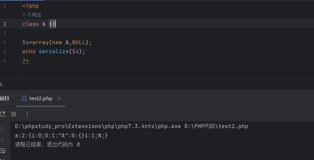Select the test2.php run tab
This screenshot has height=160, width=314.
coord(41,99)
